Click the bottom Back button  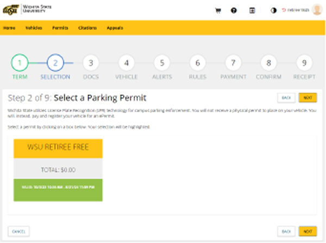[286, 232]
